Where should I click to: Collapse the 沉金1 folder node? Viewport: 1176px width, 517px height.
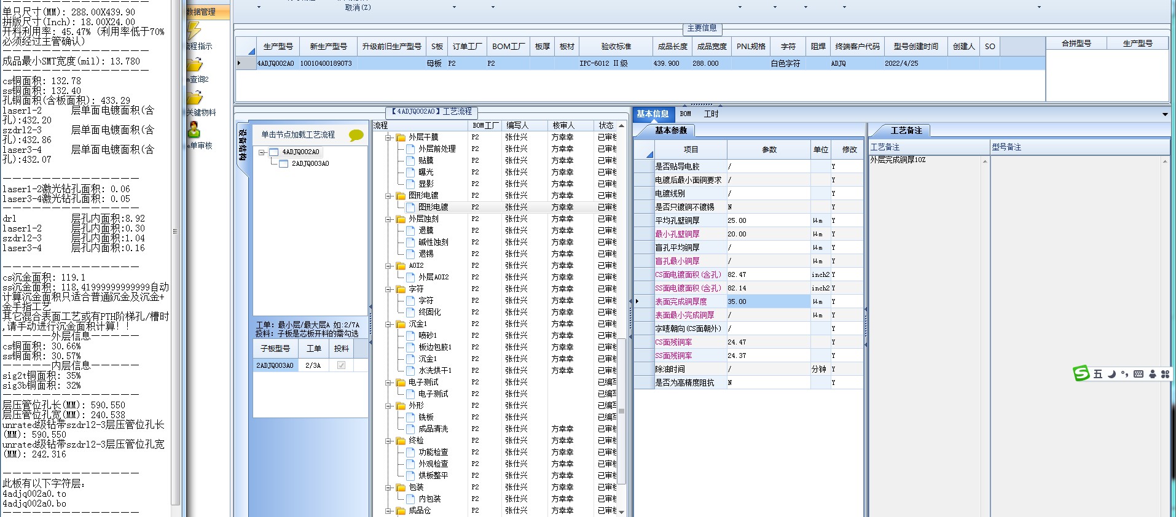[388, 324]
